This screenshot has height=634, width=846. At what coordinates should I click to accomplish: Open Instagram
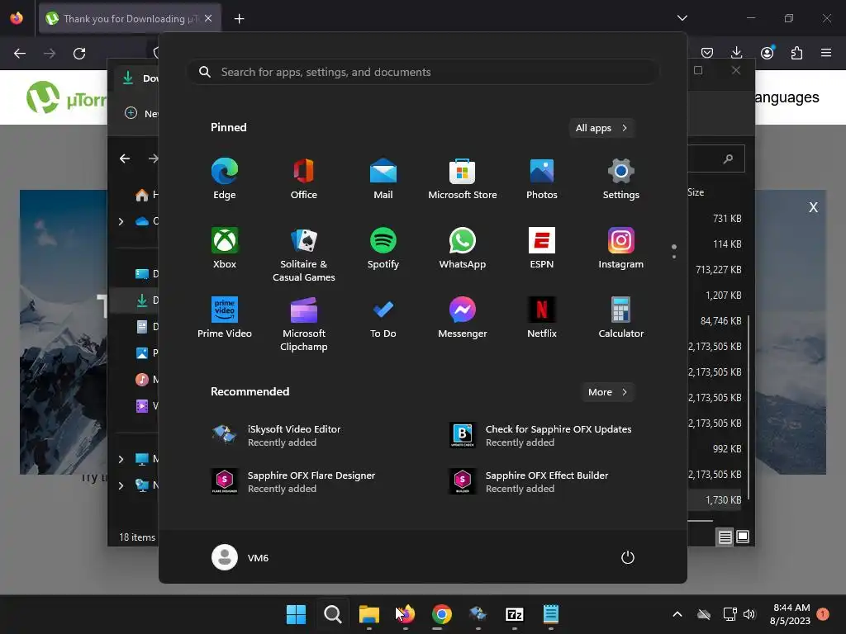click(x=621, y=248)
